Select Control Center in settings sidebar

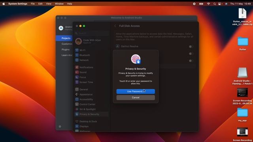pos(92,104)
